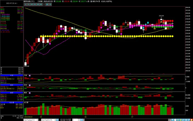
Task: Click the drawing pencil icon in the bottom toolbar
Action: [189, 120]
